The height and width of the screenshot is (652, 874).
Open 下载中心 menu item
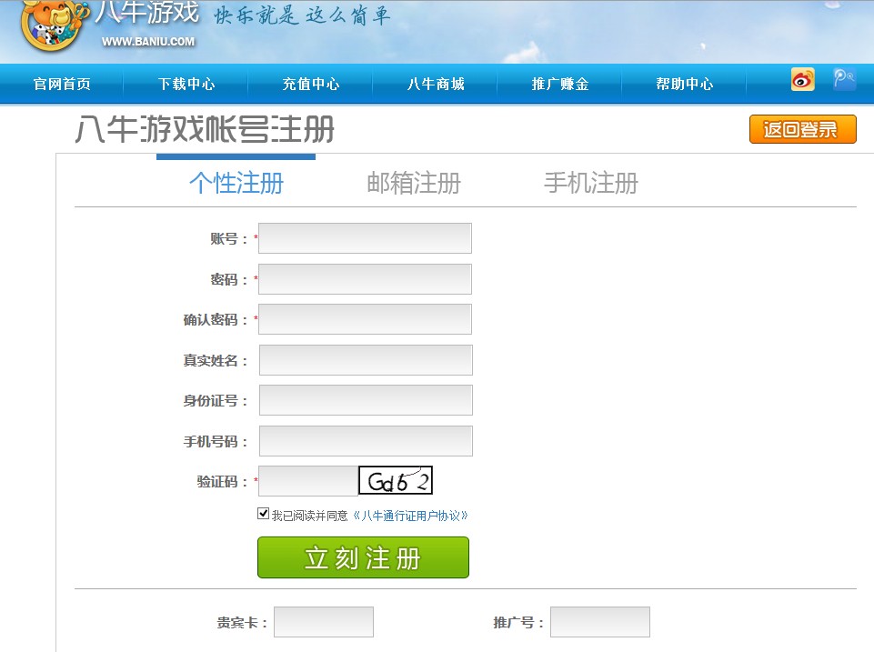coord(186,84)
